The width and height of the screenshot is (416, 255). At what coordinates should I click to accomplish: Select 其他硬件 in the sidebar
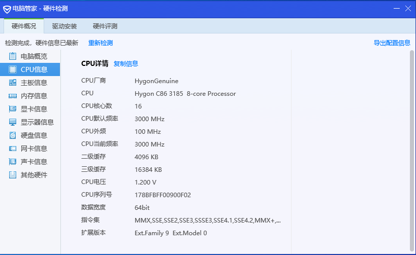[x=30, y=175]
